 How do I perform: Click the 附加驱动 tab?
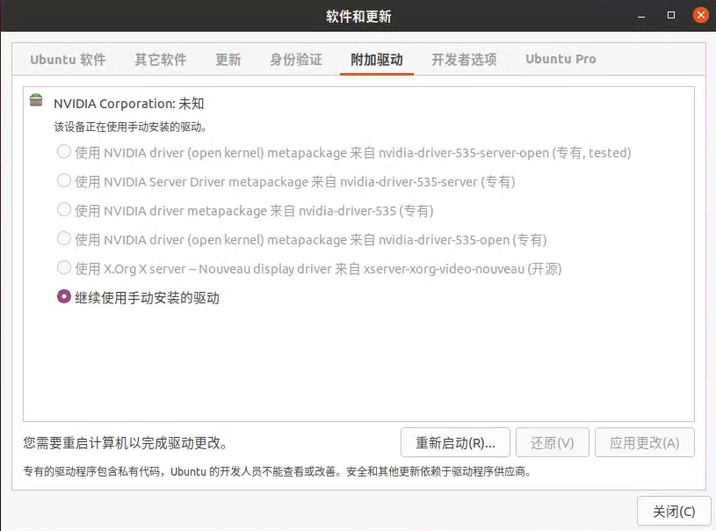tap(376, 60)
